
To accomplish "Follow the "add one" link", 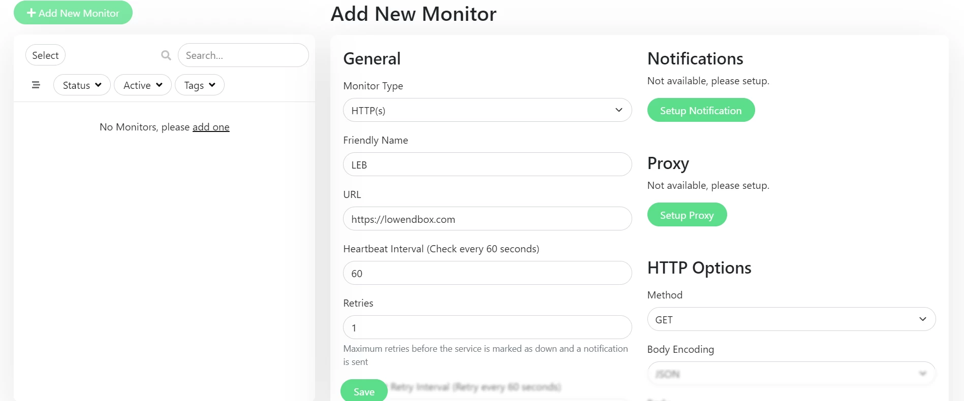I will tap(211, 127).
